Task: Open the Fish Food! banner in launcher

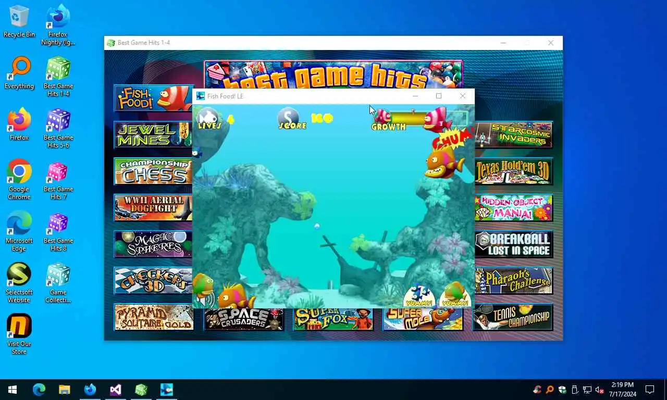Action: coord(153,98)
